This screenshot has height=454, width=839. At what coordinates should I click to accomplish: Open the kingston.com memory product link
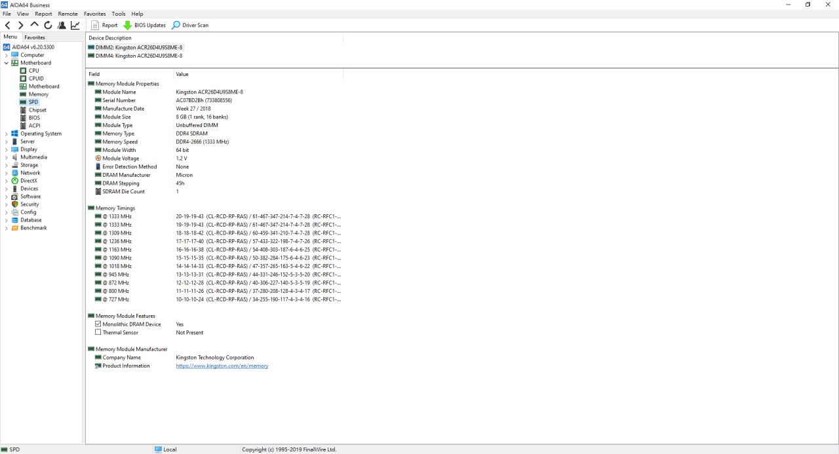coord(222,366)
